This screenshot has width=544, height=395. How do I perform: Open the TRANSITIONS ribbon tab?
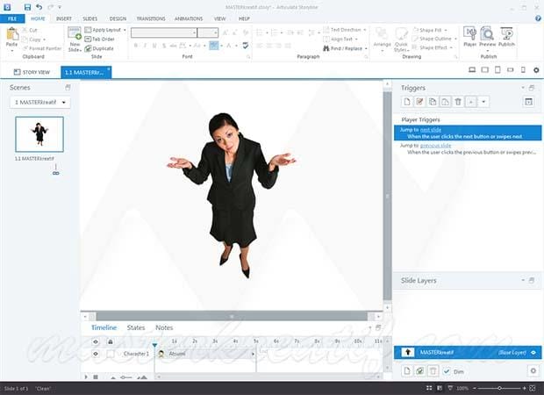pyautogui.click(x=151, y=18)
